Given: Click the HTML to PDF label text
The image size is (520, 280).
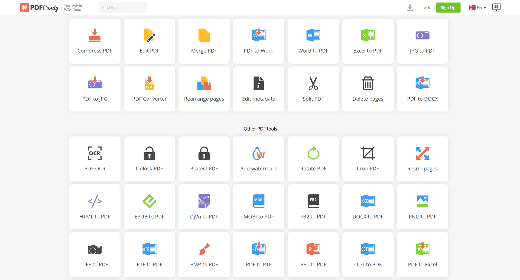Looking at the screenshot, I should 95,217.
